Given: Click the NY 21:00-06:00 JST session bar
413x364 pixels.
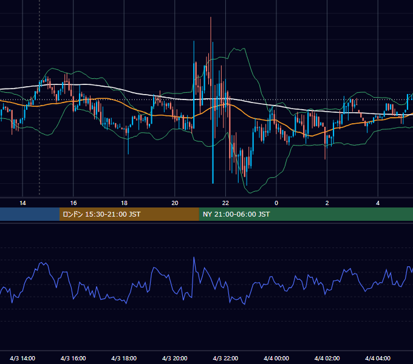Looking at the screenshot, I should tap(305, 214).
